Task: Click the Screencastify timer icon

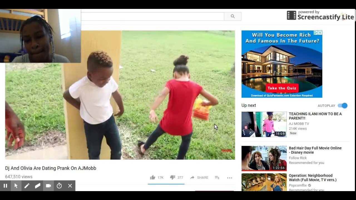Action: pos(59,186)
